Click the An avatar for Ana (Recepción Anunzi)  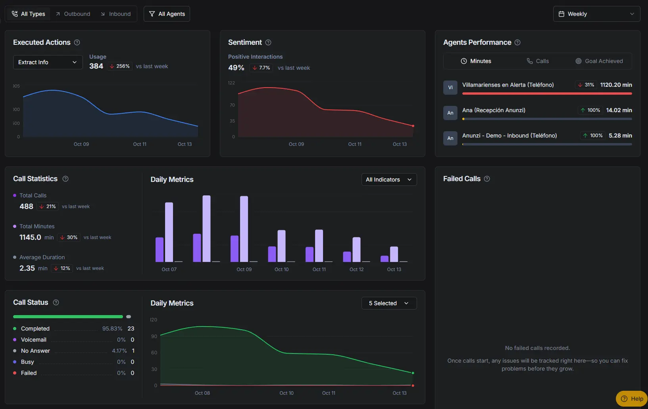click(x=450, y=113)
